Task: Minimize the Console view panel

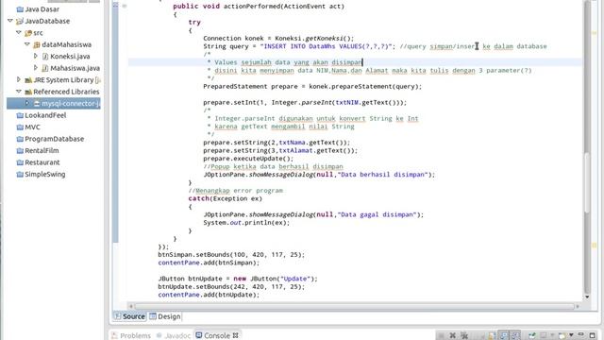Action: [580, 334]
